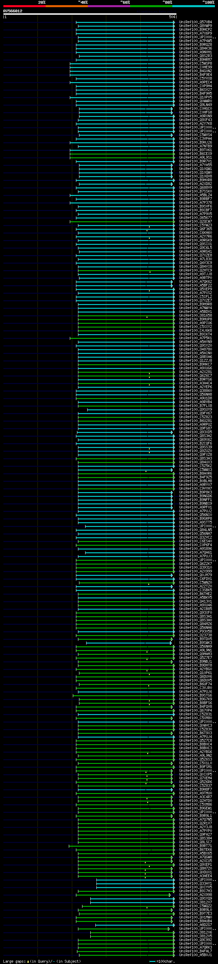Click the UniRef100_Q570B4 hit label

(x=196, y=22)
